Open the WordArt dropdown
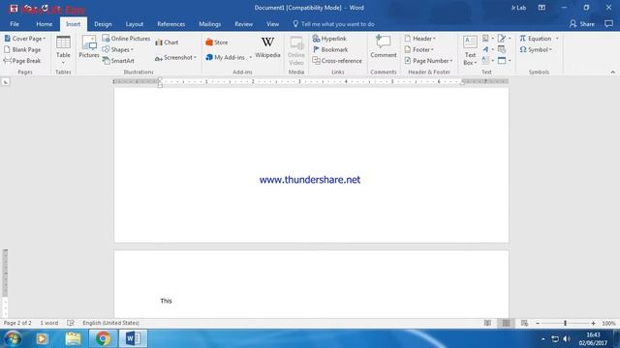The image size is (620, 348). [488, 49]
